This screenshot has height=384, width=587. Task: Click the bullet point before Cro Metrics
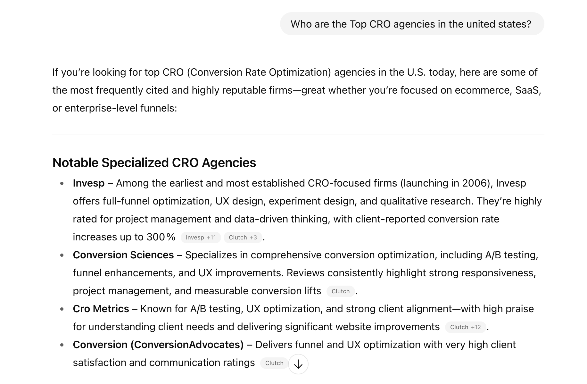pos(62,309)
